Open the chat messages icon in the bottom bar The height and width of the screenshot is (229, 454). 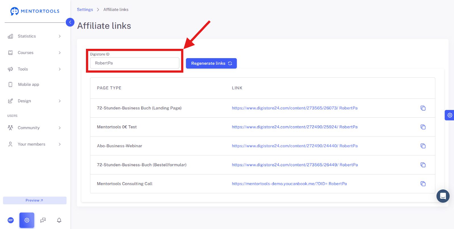(43, 220)
